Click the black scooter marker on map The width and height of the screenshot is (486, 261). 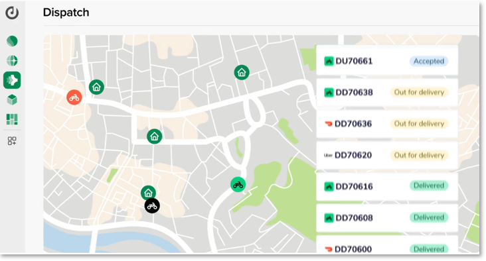coord(152,205)
